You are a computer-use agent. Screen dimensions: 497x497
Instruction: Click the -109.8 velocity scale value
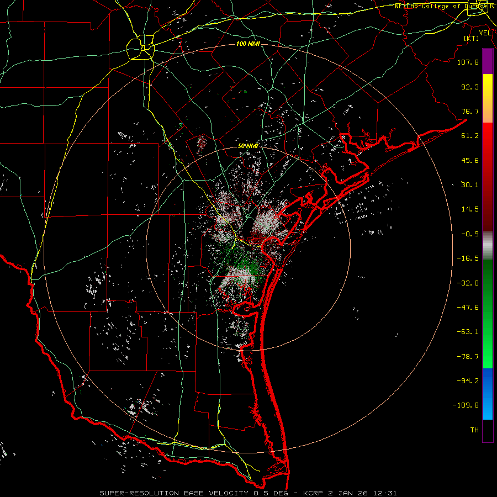[466, 405]
